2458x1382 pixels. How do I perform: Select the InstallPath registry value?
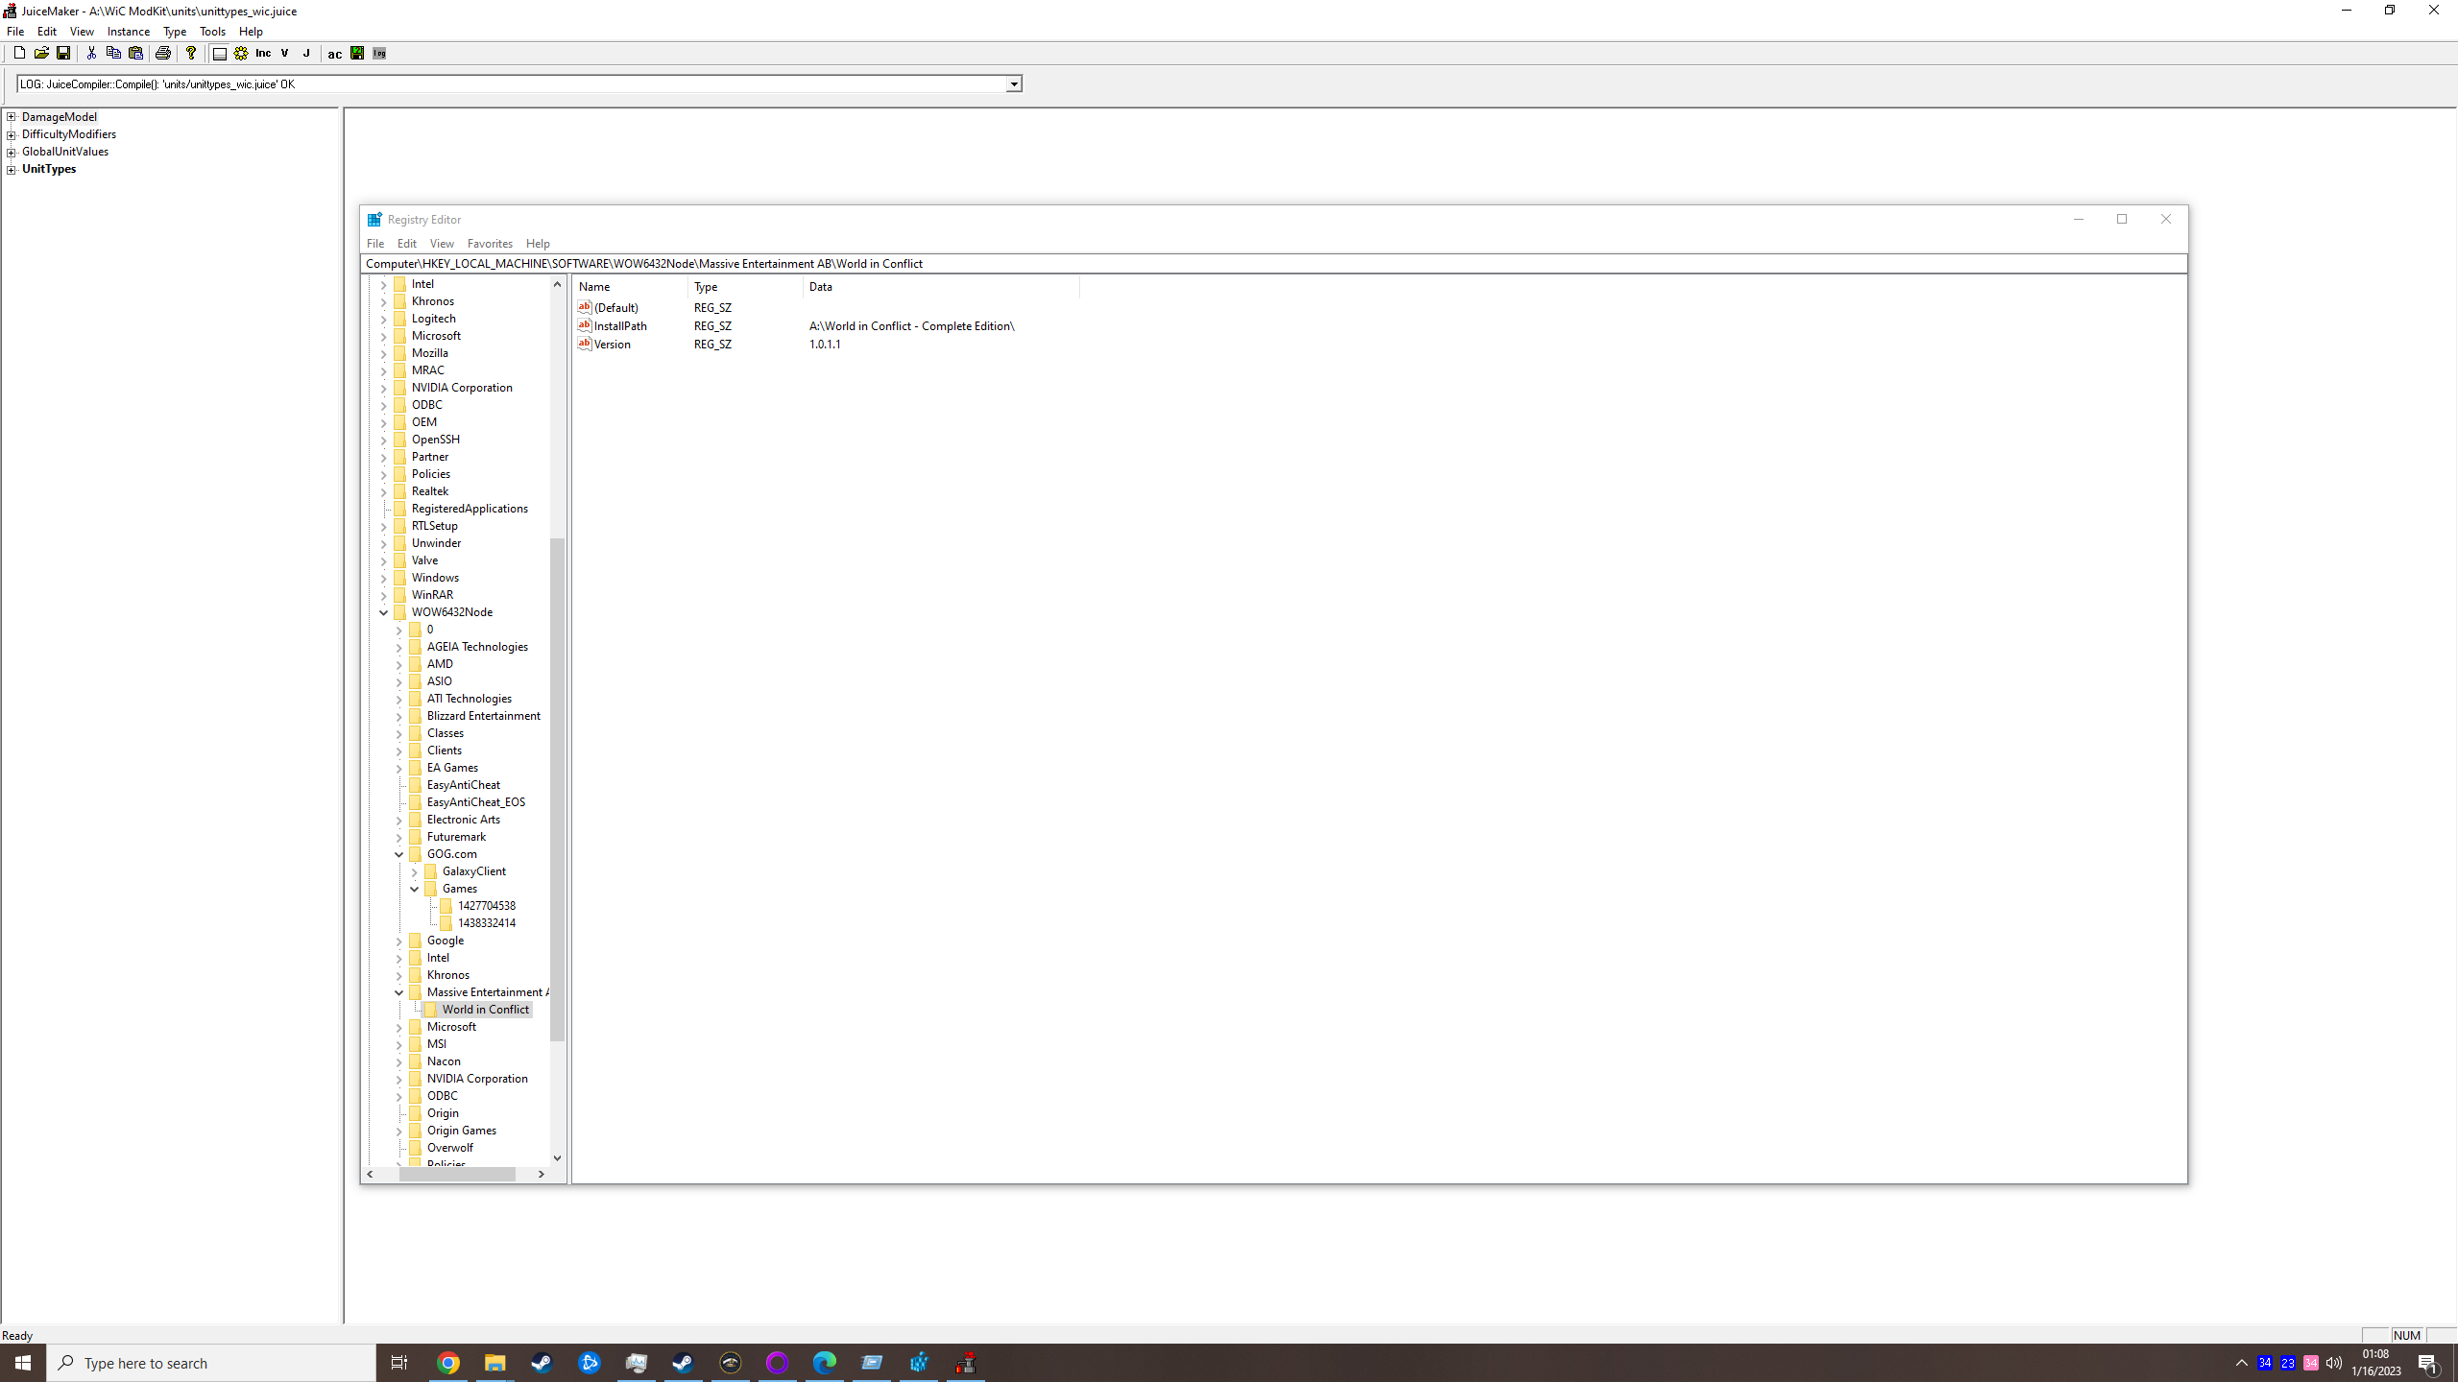[620, 326]
